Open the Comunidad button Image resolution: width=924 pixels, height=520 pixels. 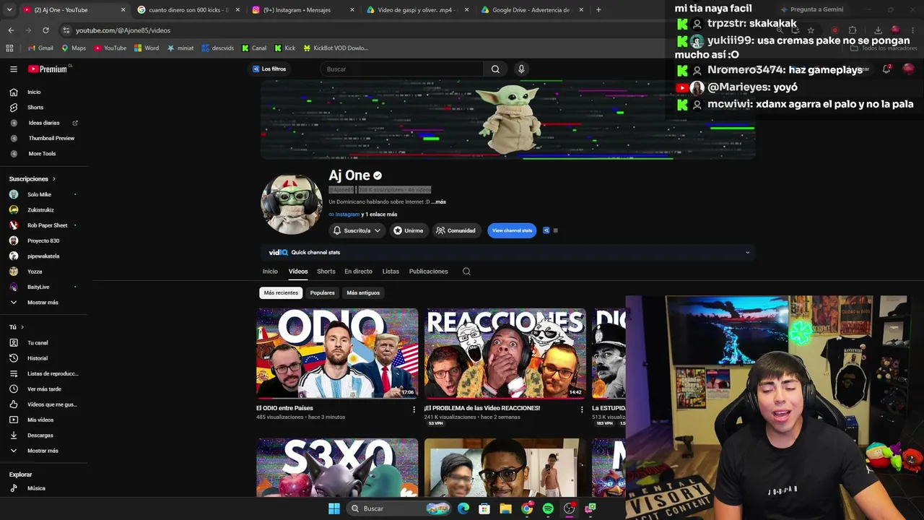click(456, 230)
